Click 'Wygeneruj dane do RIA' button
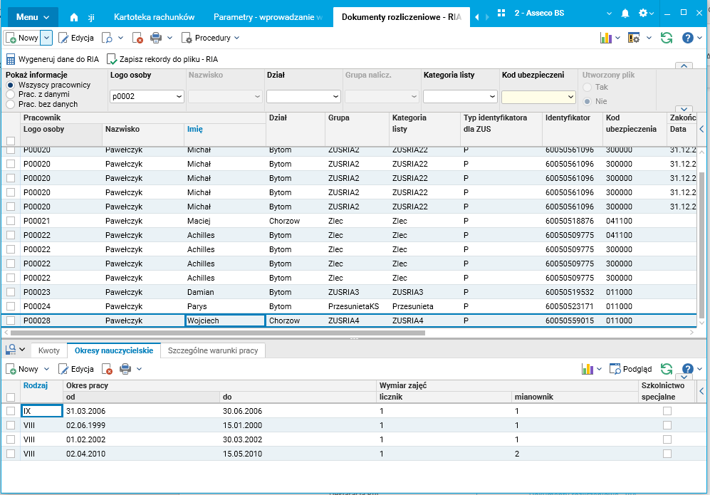The height and width of the screenshot is (495, 710). (x=52, y=60)
